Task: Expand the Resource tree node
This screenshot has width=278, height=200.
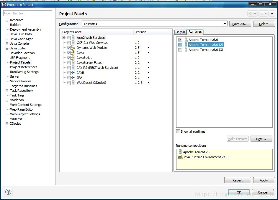Action: click(x=7, y=20)
